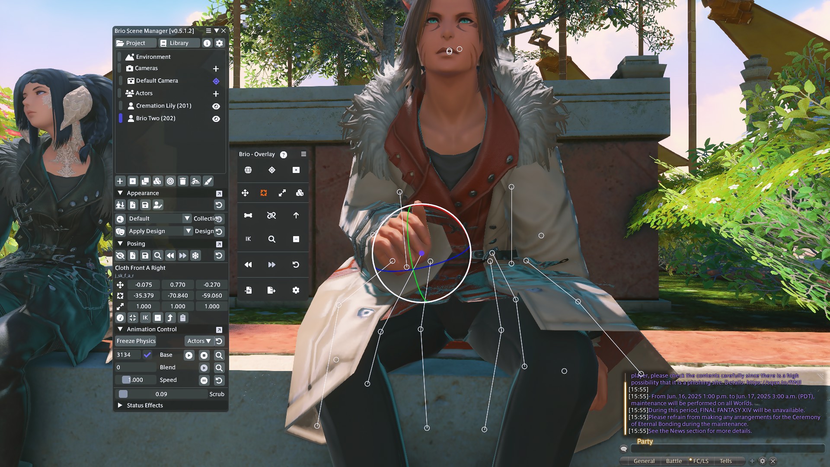Viewport: 830px width, 467px height.
Task: Add a new actor with plus button
Action: pyautogui.click(x=216, y=94)
